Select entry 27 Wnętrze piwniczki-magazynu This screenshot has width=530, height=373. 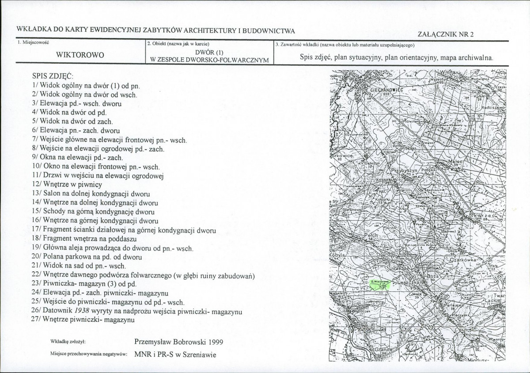83,320
